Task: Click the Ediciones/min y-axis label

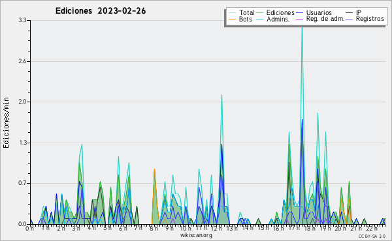Action: pos(6,123)
